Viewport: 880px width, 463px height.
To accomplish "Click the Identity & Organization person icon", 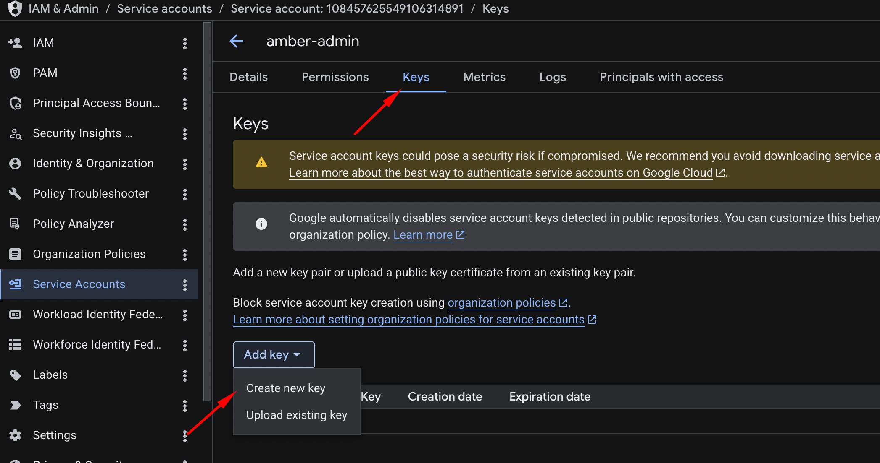I will (x=15, y=164).
